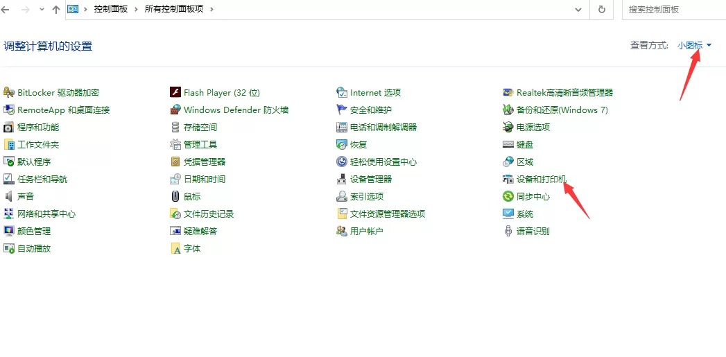This screenshot has height=357, width=726.
Task: Open the 用户帐户 icon
Action: pos(342,231)
